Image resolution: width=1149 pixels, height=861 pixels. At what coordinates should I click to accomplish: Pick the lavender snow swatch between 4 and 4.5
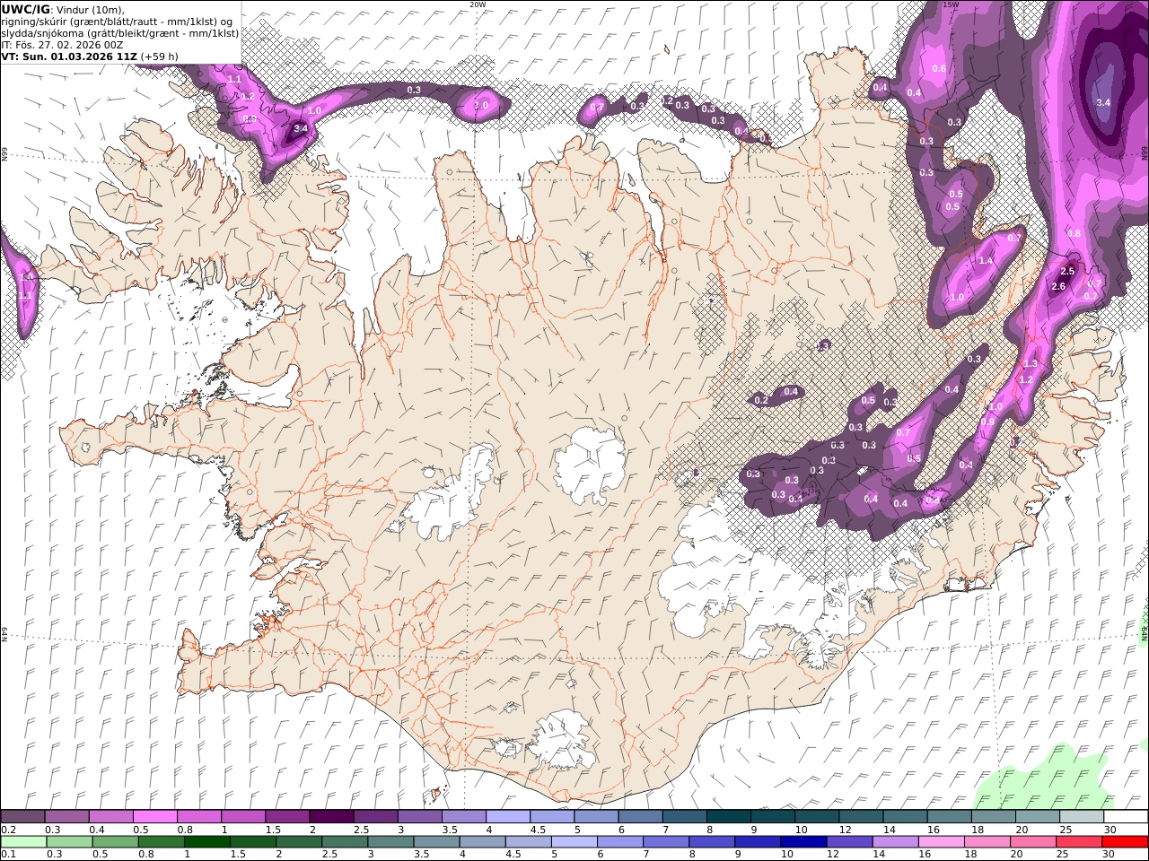[x=508, y=817]
